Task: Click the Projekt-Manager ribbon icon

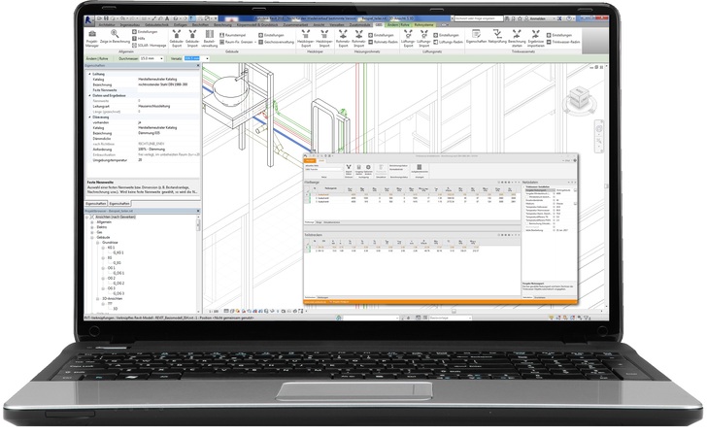Action: pos(91,38)
